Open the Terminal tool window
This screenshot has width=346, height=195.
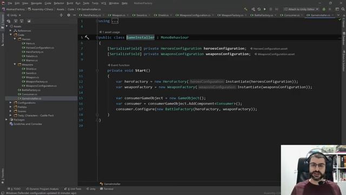107,189
